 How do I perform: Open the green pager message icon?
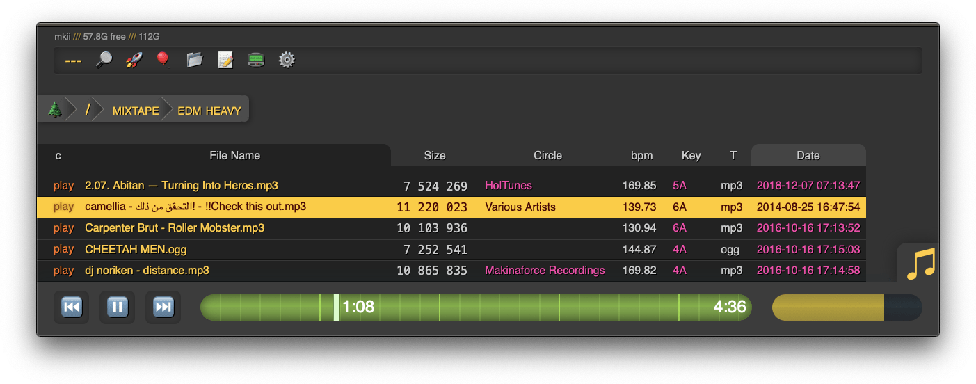click(256, 60)
